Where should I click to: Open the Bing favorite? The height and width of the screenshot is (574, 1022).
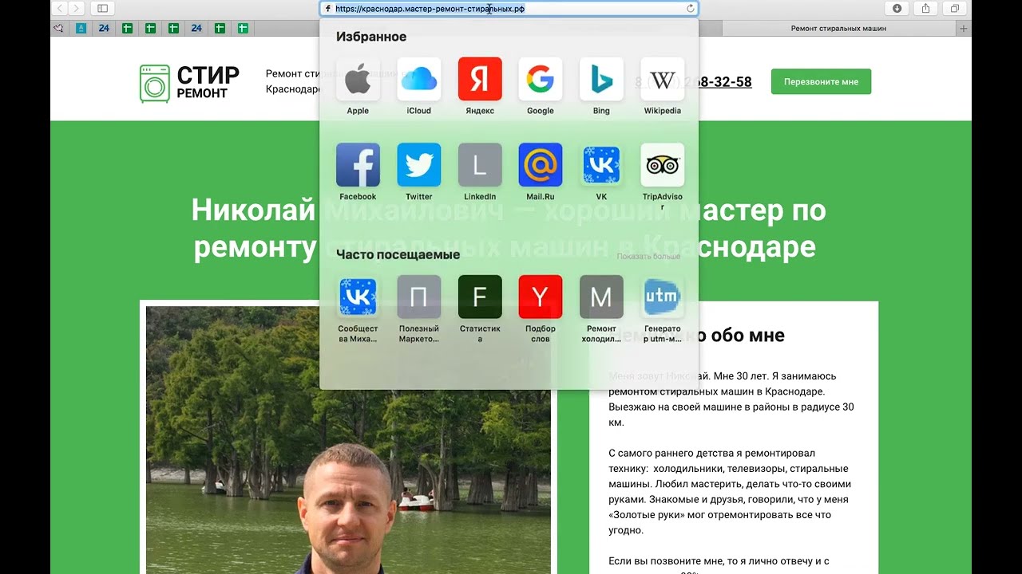click(601, 80)
